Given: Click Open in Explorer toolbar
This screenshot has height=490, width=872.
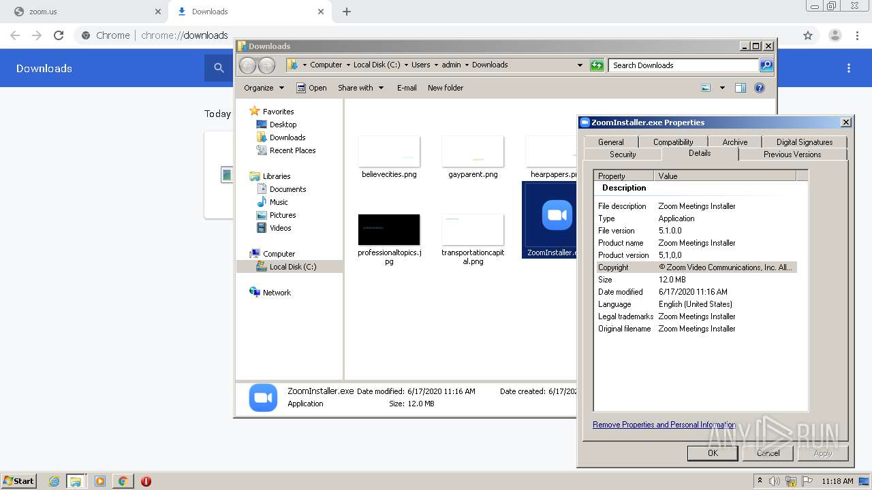Looking at the screenshot, I should (311, 88).
